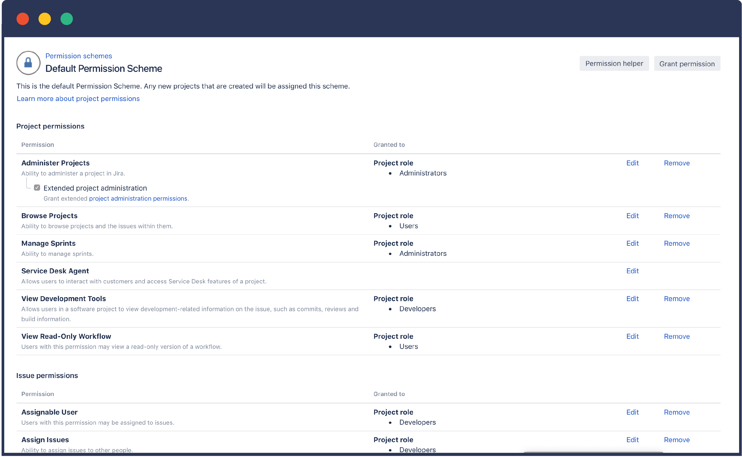Click Administrators role under Manage Sprints
The image size is (742, 457).
point(423,254)
